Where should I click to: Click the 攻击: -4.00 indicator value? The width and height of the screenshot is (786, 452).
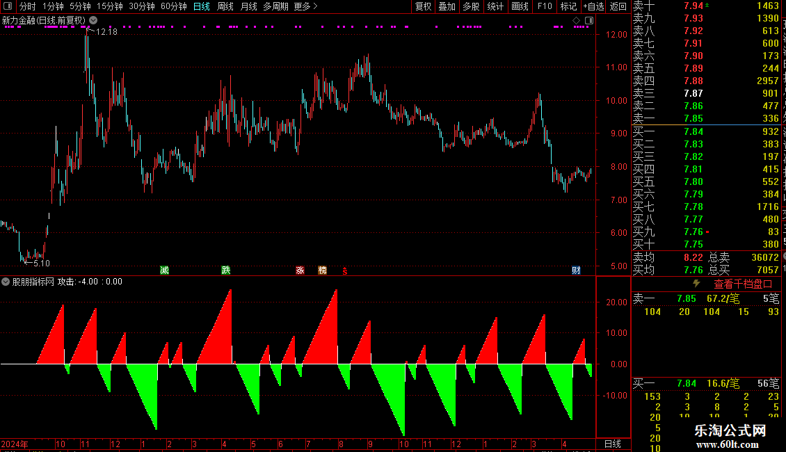pos(78,282)
